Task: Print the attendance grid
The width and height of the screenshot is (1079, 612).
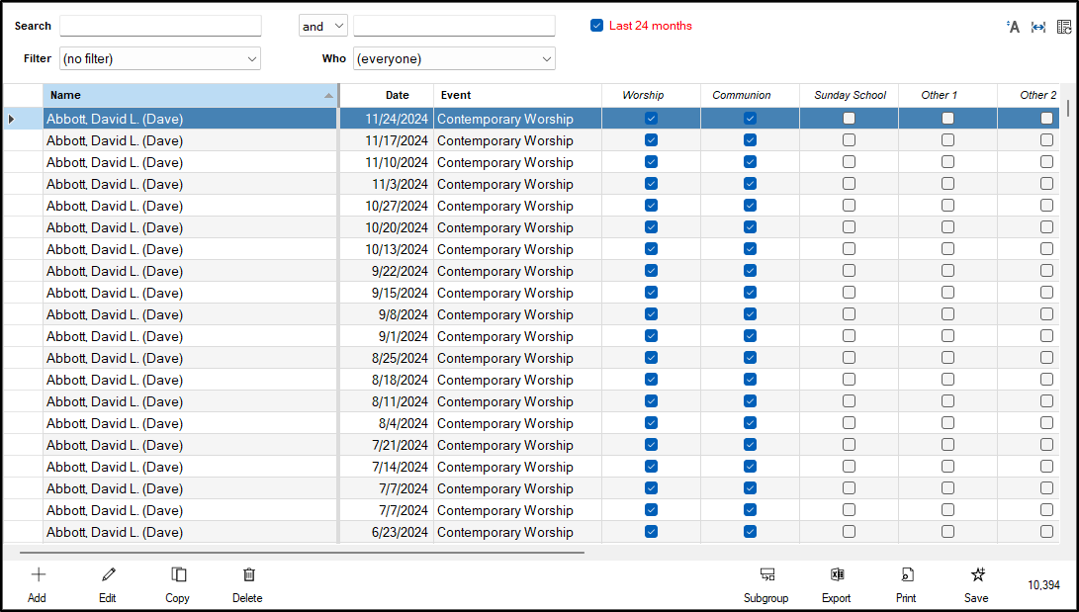Action: click(x=906, y=575)
